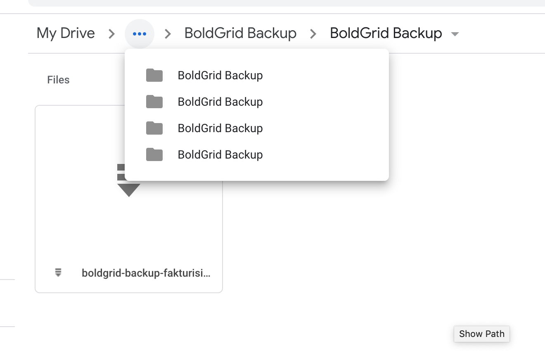Viewport: 545px width, 351px height.
Task: Click the folder icon beside the fourth BoldGrid Backup entry
Action: coord(154,154)
